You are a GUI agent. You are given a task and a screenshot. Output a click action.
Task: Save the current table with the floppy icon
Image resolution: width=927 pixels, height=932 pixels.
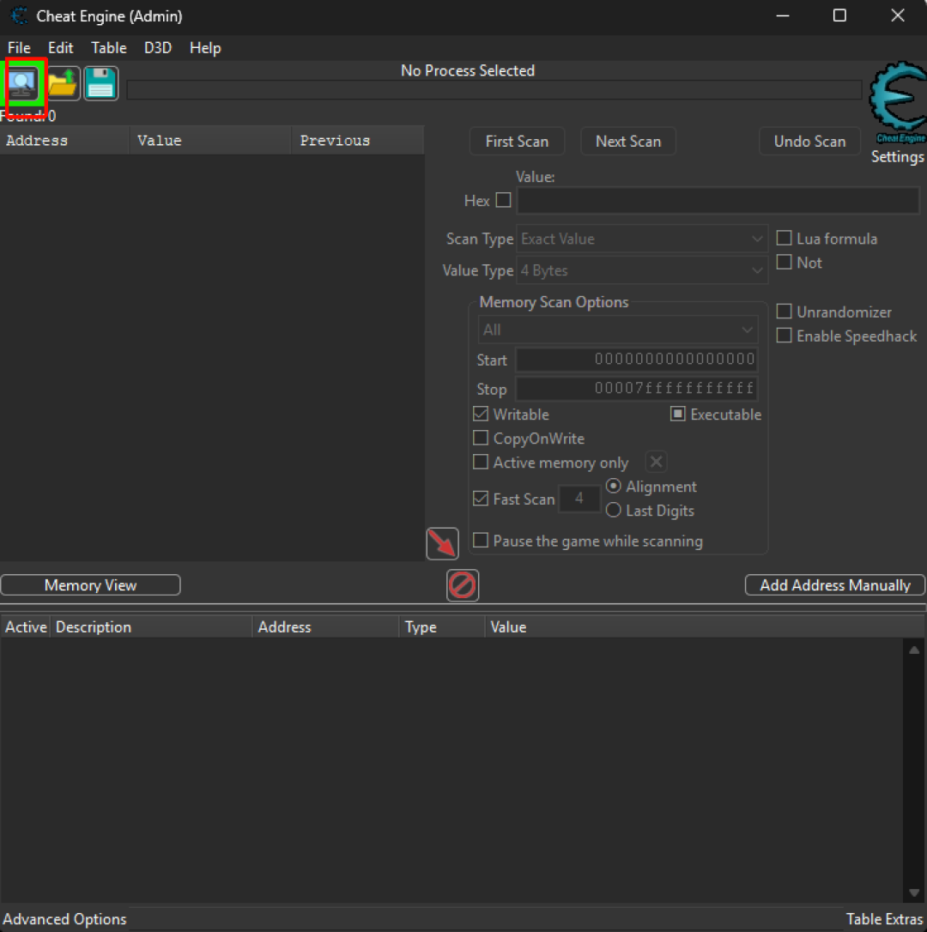(x=101, y=84)
